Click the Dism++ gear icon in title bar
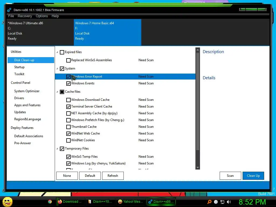Viewport: 276px width, 207px height. click(x=9, y=10)
